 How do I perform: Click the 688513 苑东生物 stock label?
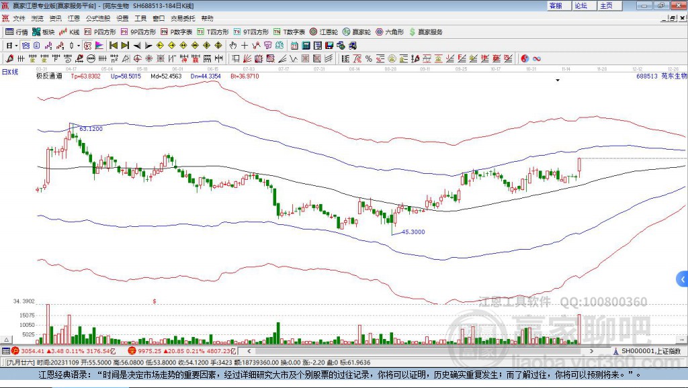[x=661, y=76]
